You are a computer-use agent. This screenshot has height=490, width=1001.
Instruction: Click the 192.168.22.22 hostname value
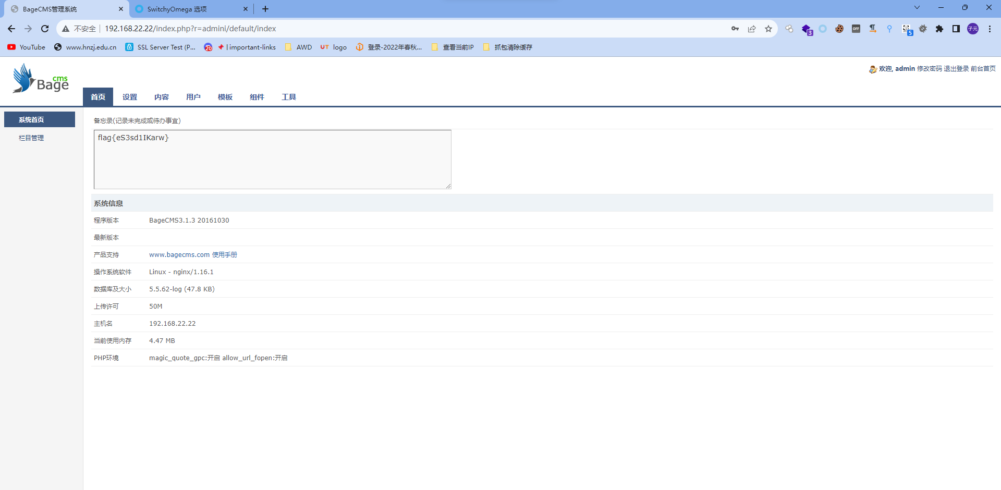173,324
